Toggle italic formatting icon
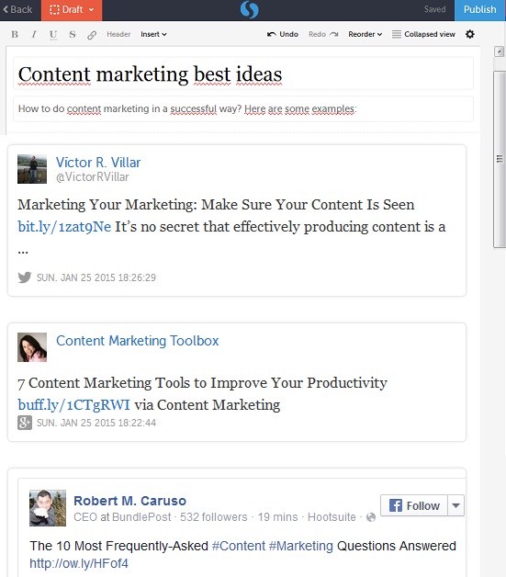Screen dimensions: 506x577 click(x=34, y=34)
